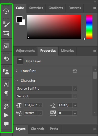98x136 pixels.
Task: Pick a hue on the rainbow slider
Action: pos(89,27)
